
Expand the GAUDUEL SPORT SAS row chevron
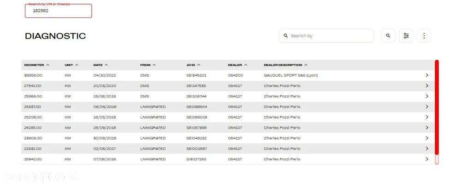point(426,75)
